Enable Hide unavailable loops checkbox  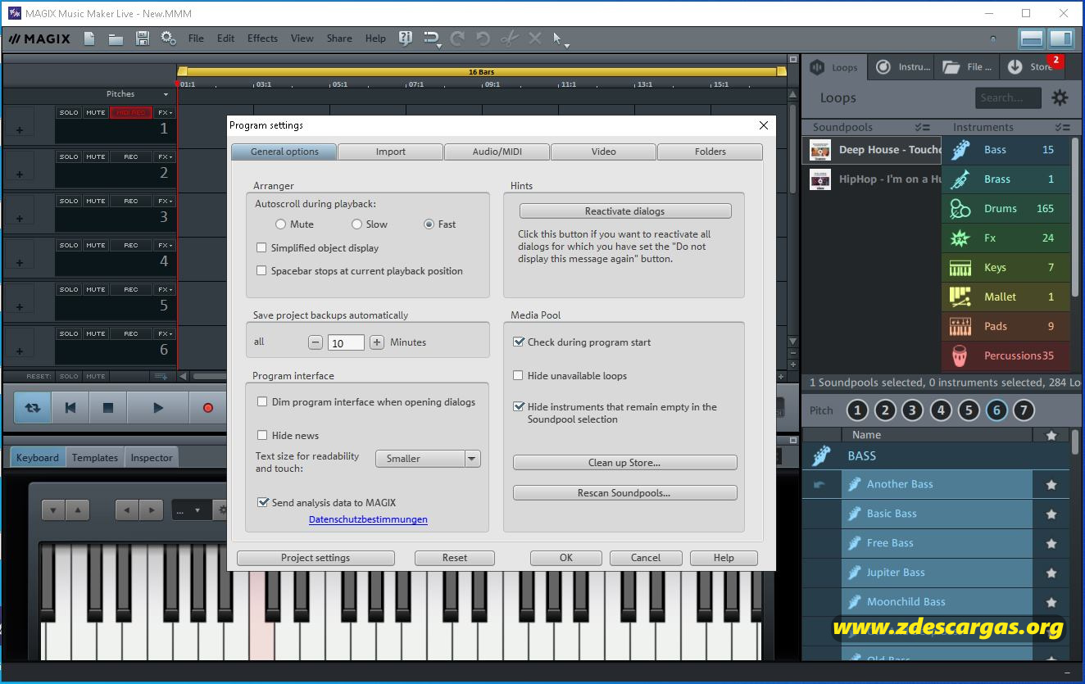pos(518,376)
